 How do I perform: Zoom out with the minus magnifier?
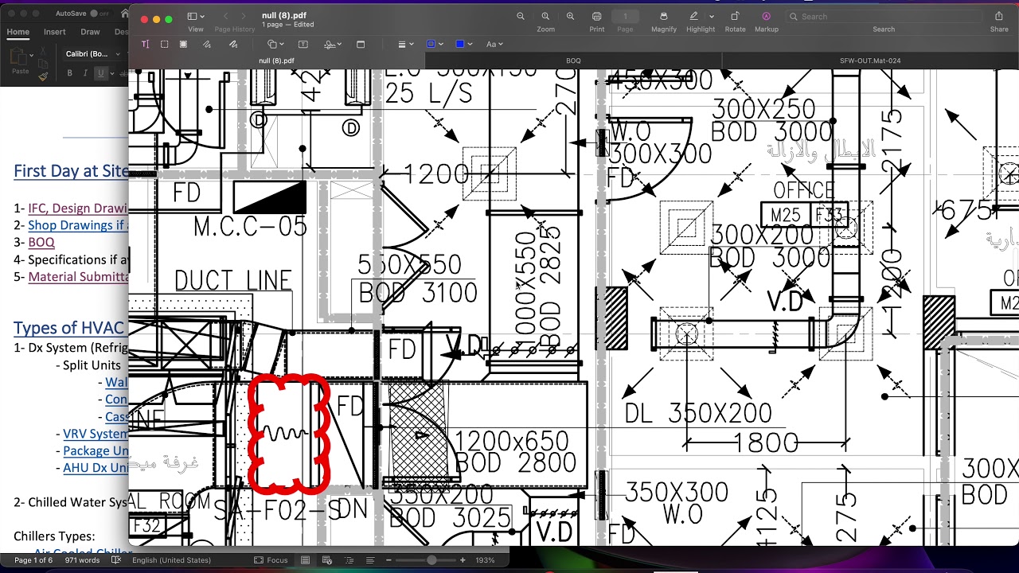[x=521, y=17]
